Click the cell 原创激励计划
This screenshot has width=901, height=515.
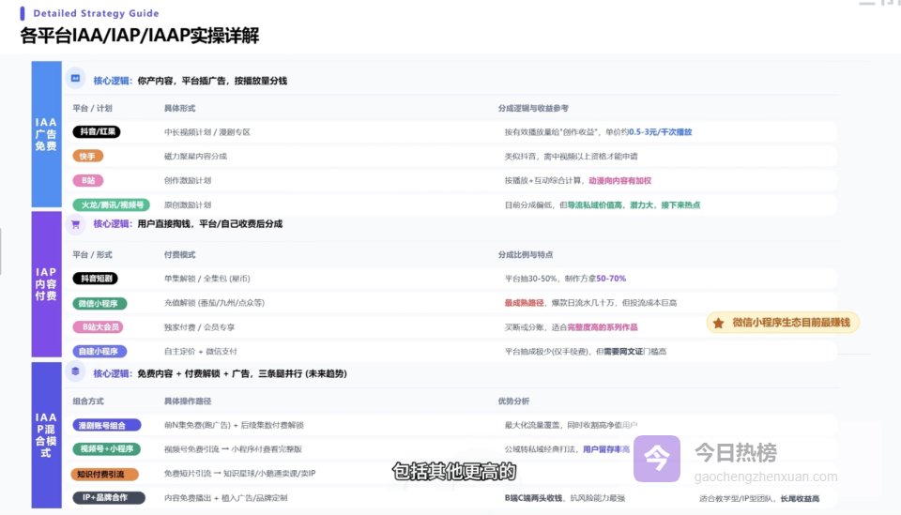(188, 204)
